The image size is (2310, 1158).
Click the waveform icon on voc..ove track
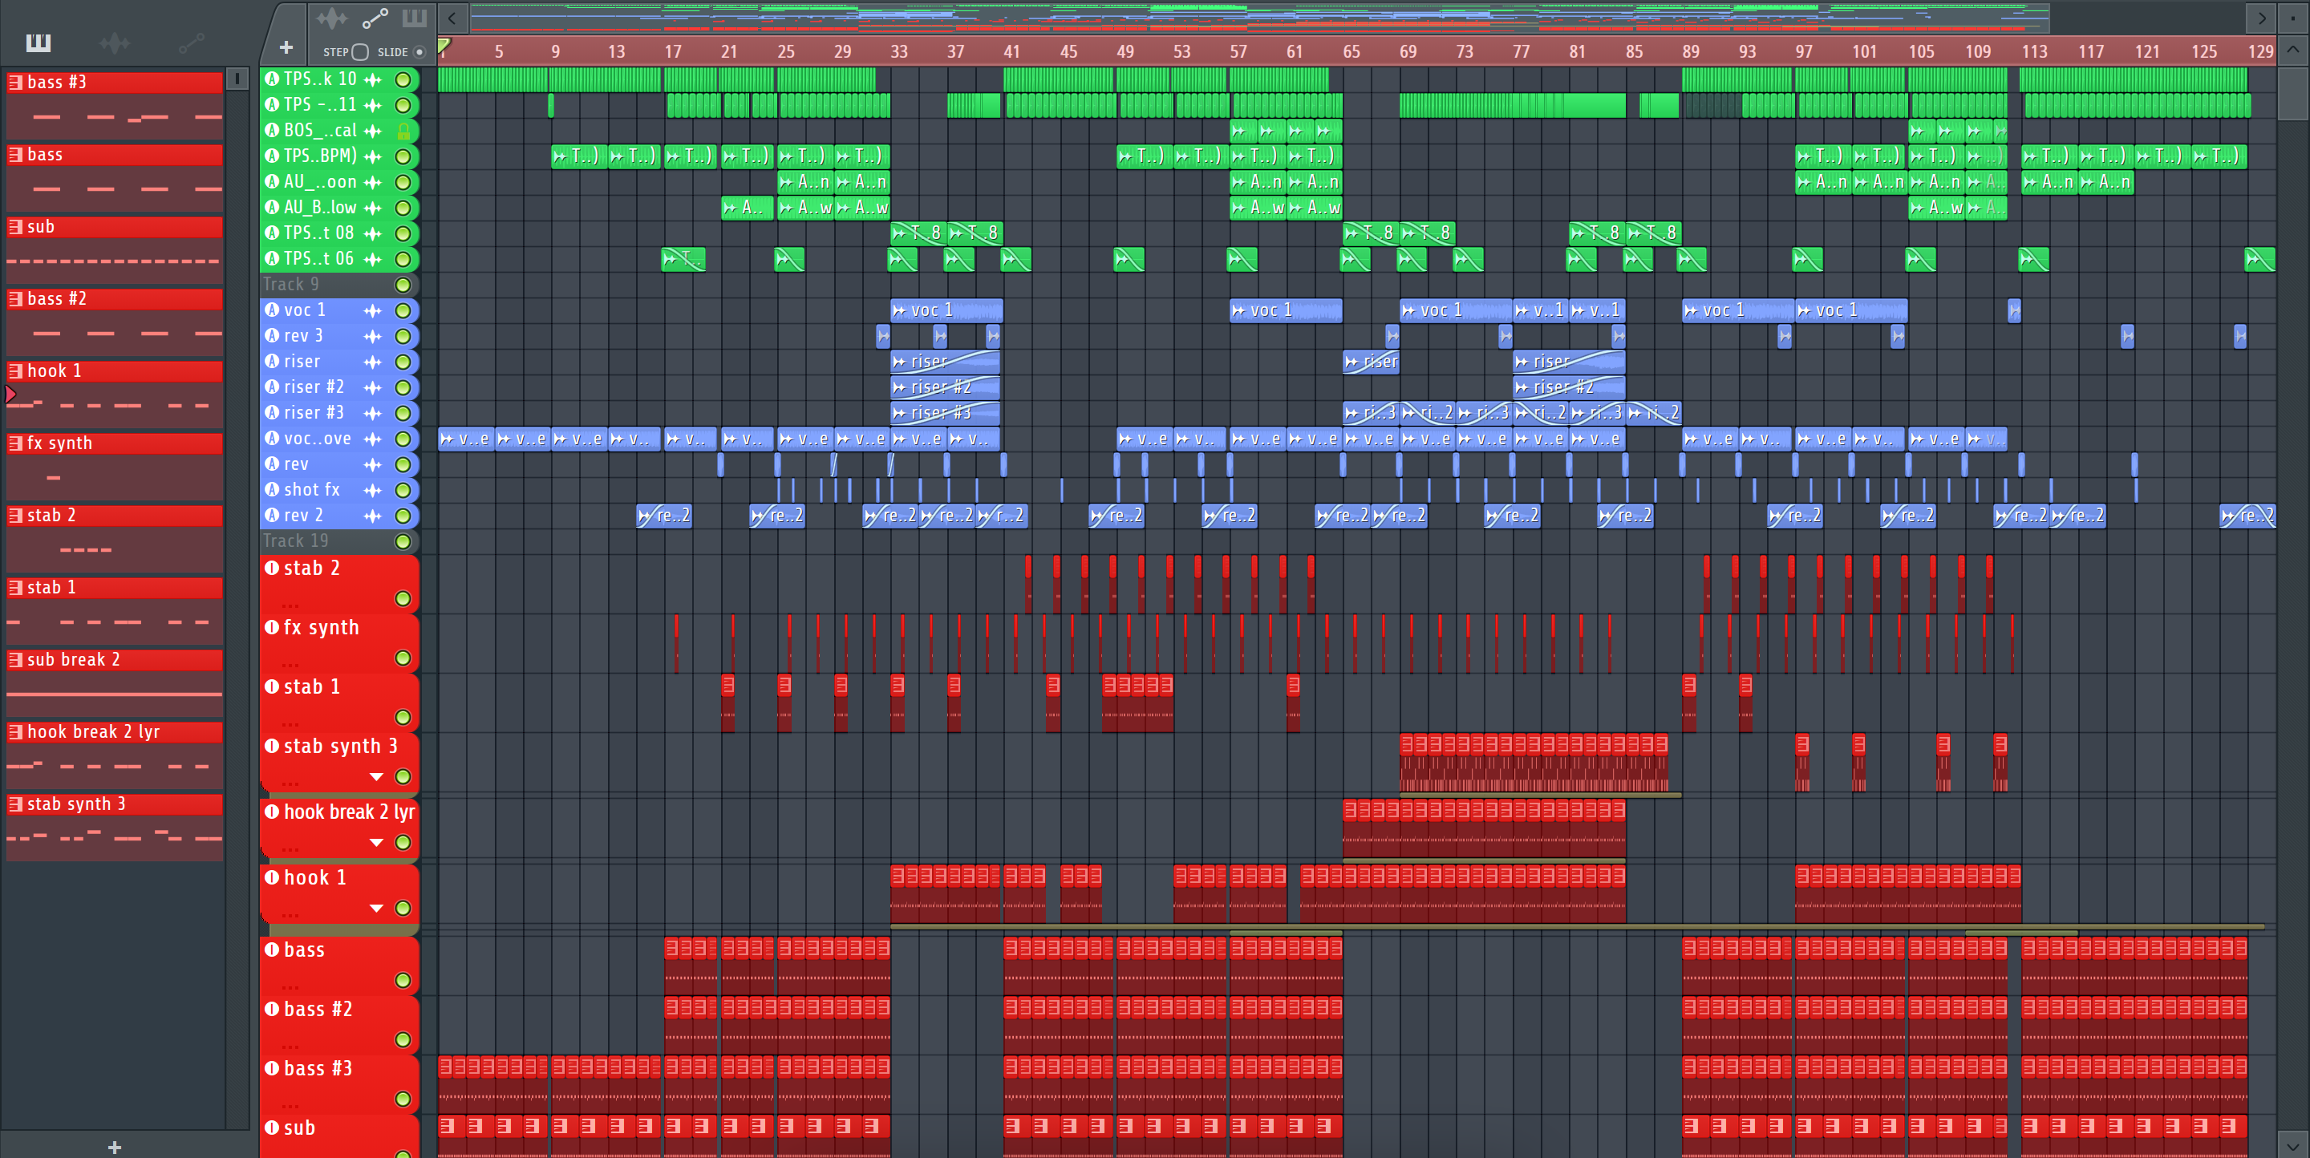tap(372, 439)
